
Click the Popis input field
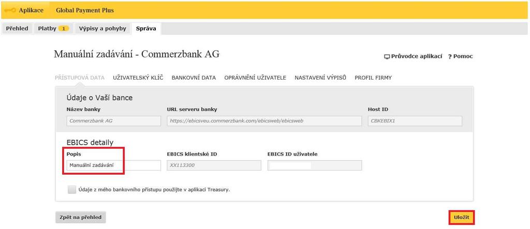click(x=113, y=165)
